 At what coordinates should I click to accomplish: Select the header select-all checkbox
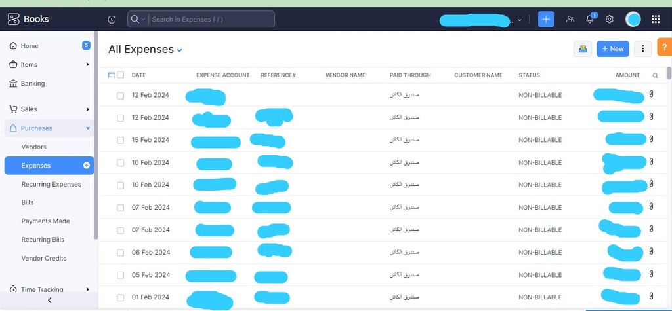coord(121,75)
